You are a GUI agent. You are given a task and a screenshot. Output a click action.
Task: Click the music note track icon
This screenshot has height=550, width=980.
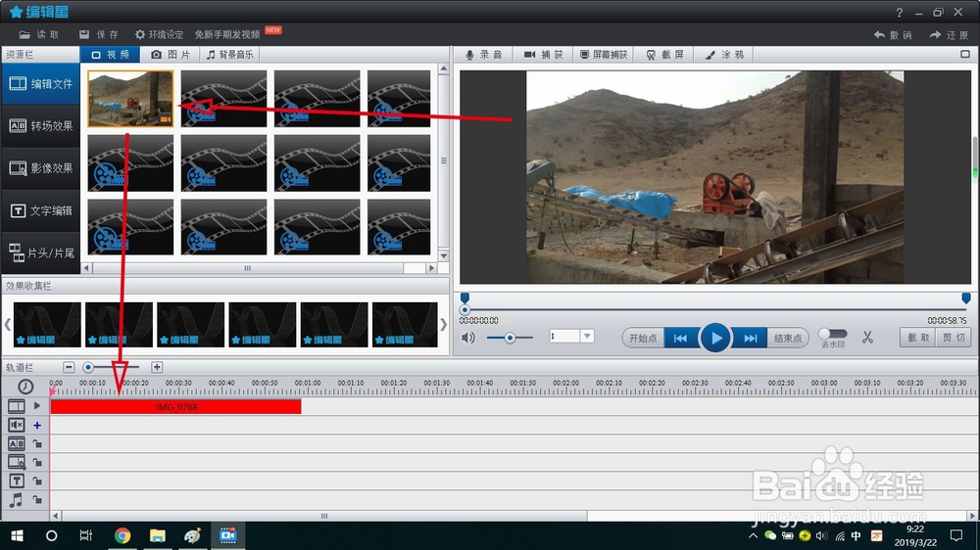(17, 500)
